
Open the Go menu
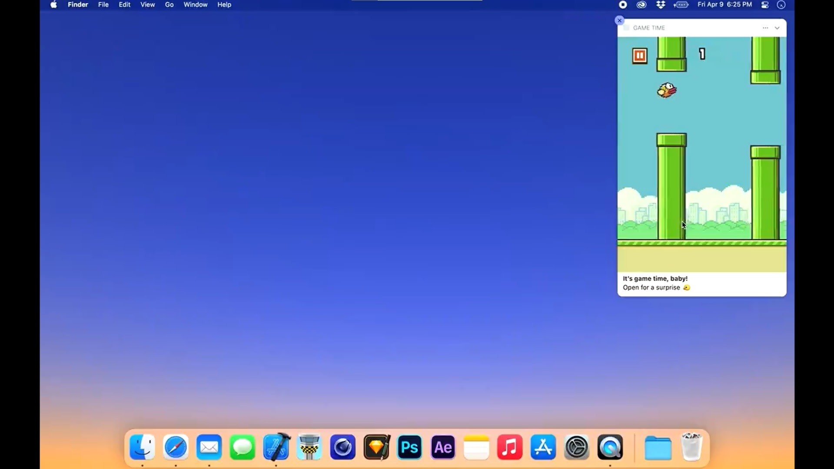pos(169,5)
